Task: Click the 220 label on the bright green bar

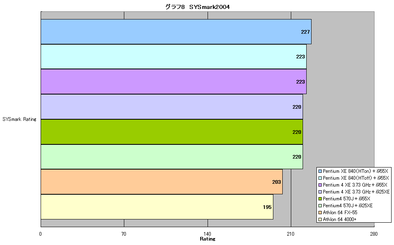Action: 297,132
